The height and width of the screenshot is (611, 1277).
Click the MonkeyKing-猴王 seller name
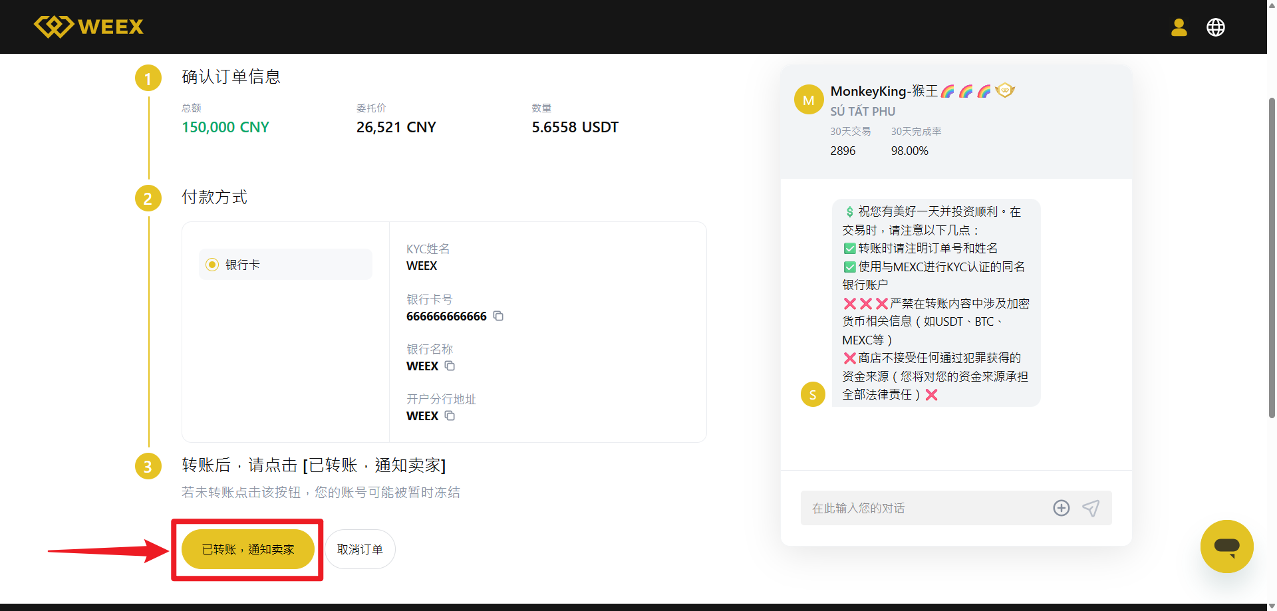[884, 91]
